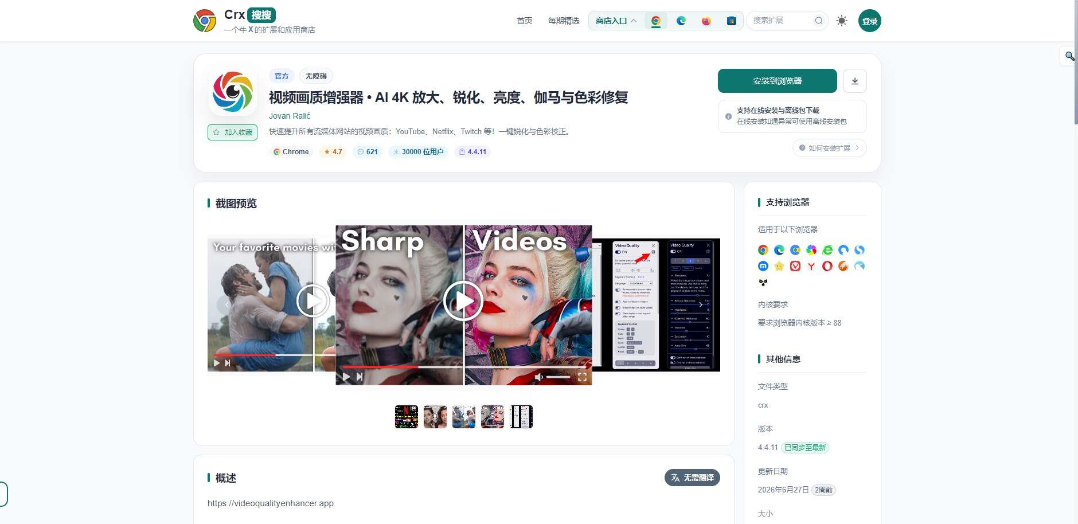This screenshot has width=1078, height=524.
Task: Click the Chrome source badge
Action: pyautogui.click(x=291, y=152)
